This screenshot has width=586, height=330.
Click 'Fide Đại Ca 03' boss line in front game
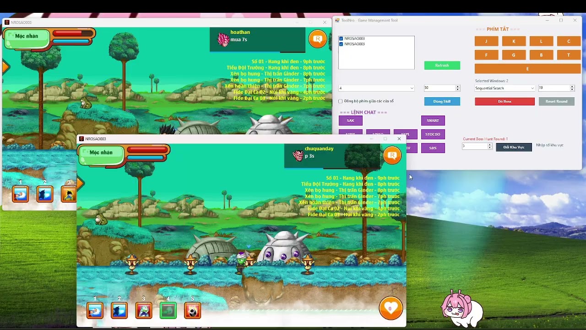coord(354,214)
